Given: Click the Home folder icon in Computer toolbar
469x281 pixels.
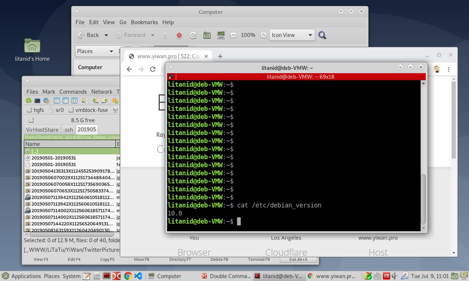Looking at the screenshot, I should (x=207, y=35).
